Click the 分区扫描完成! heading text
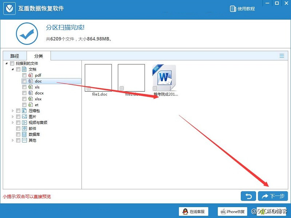Viewport: 291px width, 218px height. 65,28
